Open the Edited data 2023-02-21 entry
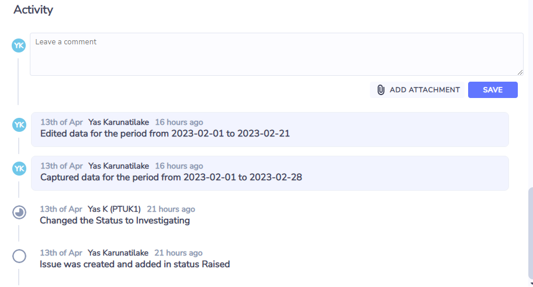 (270, 129)
